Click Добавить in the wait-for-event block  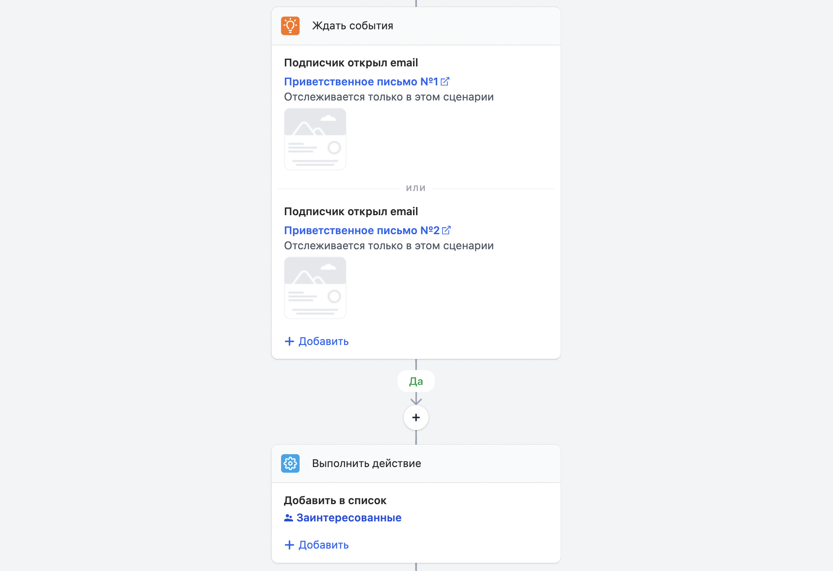317,341
